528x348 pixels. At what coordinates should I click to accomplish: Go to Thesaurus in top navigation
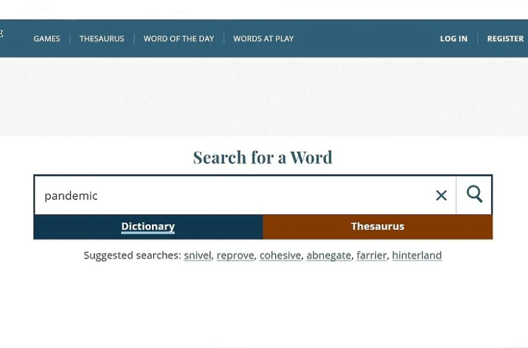pos(102,38)
